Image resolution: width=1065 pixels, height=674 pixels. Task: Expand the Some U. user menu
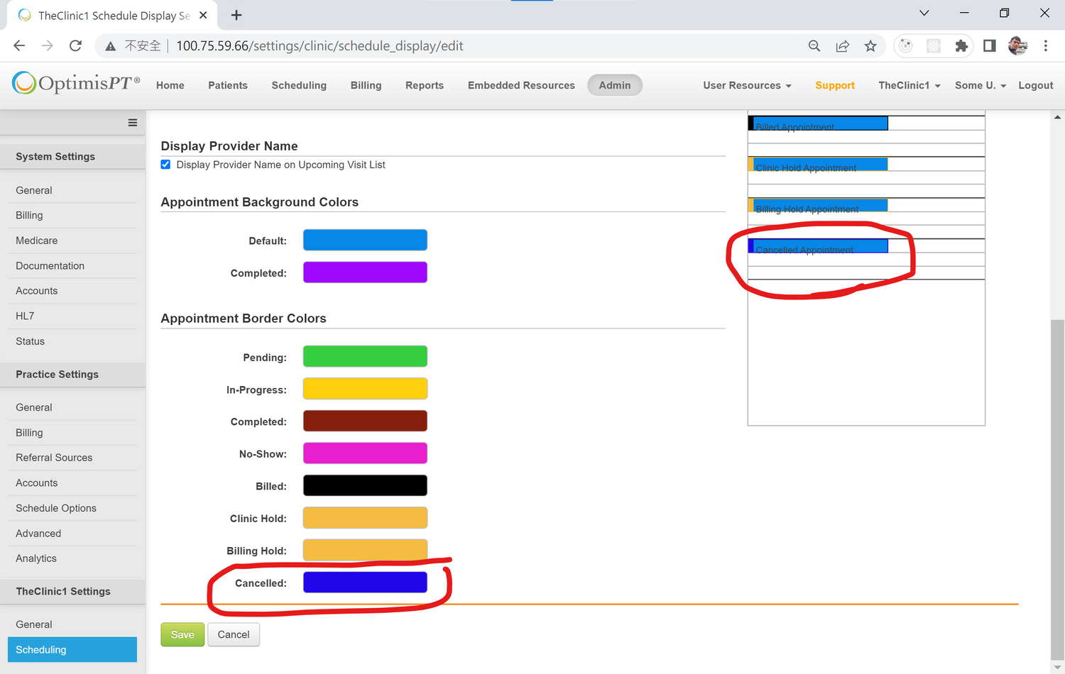click(980, 85)
